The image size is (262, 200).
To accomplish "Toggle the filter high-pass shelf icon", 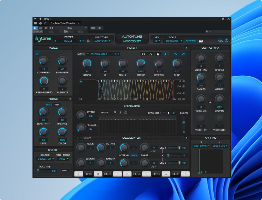I will tap(184, 54).
